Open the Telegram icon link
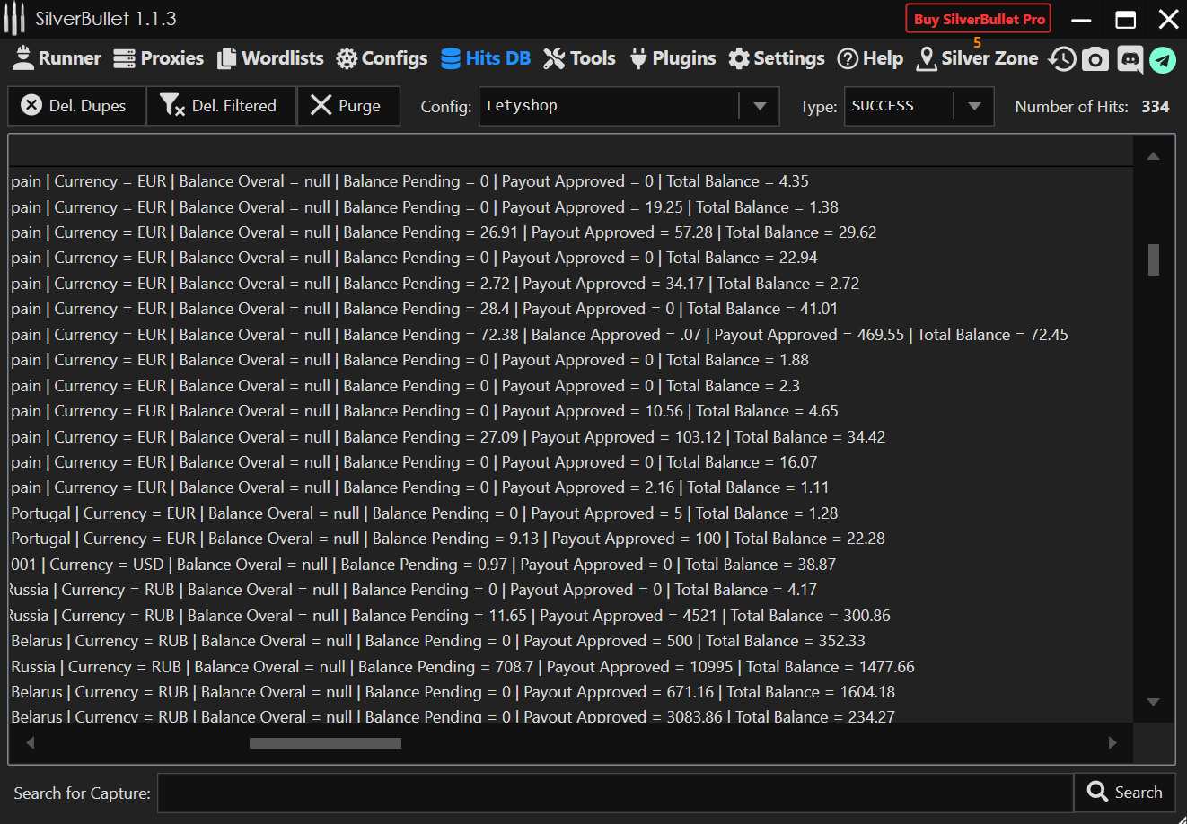1187x824 pixels. click(1163, 59)
